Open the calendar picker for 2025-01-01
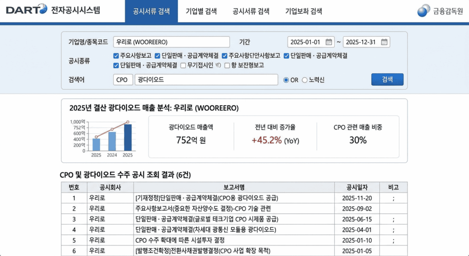469x256 pixels. (328, 42)
